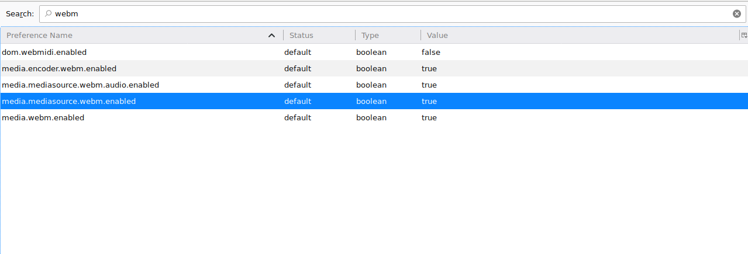
Task: Sort by Preference Name column header
Action: [142, 35]
